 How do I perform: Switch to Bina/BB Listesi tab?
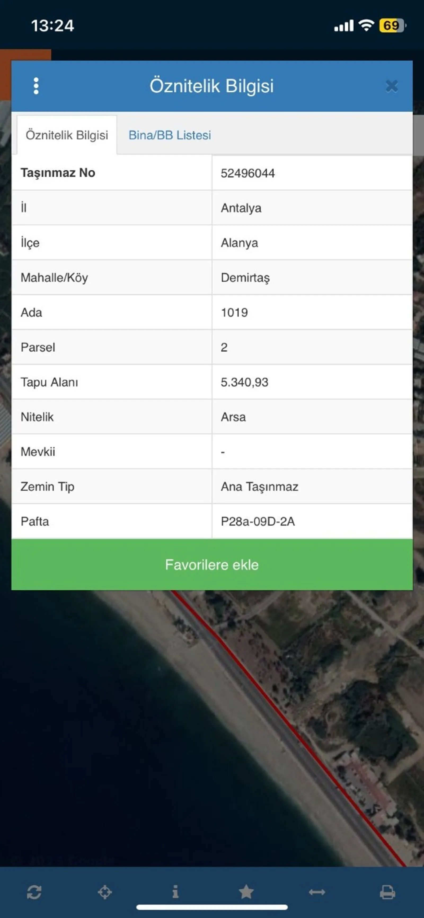click(170, 135)
